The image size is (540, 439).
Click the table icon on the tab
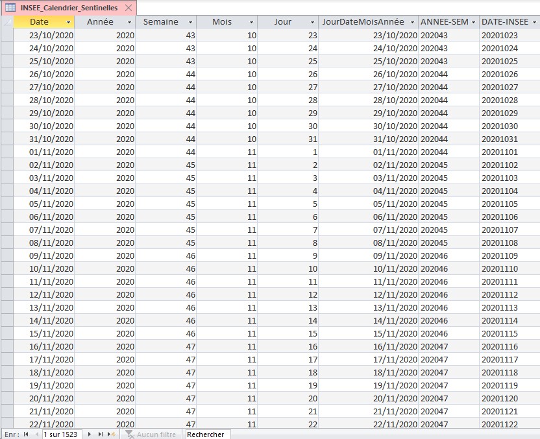click(10, 8)
